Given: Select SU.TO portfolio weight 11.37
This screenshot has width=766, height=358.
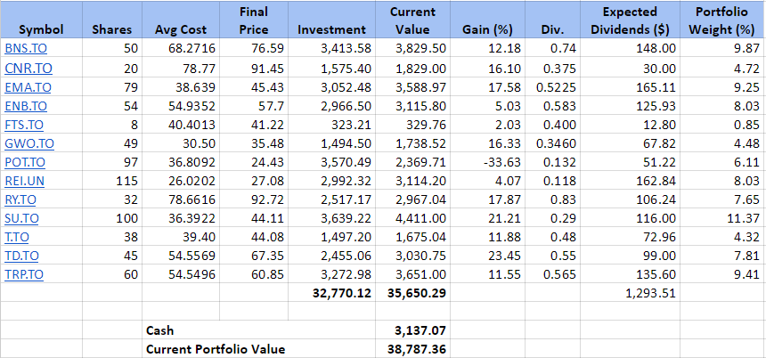Looking at the screenshot, I should (x=723, y=218).
